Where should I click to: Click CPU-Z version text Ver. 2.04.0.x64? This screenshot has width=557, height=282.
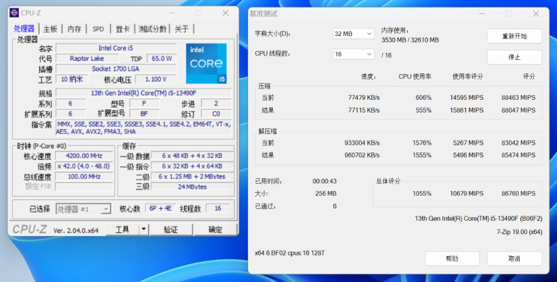tap(76, 230)
